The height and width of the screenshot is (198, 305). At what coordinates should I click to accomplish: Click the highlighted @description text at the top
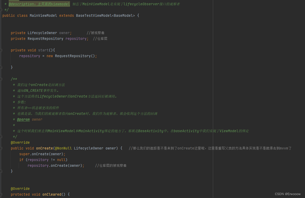tap(39, 4)
